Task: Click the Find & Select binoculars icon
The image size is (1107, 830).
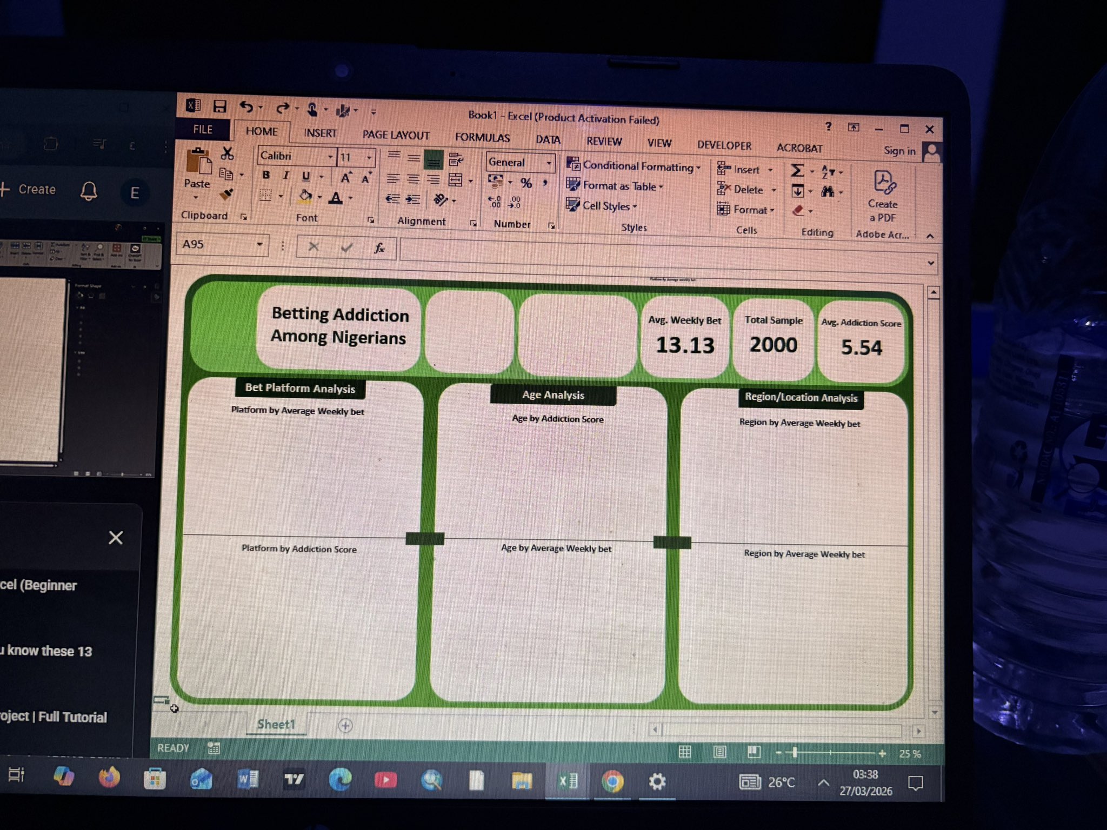Action: [828, 191]
